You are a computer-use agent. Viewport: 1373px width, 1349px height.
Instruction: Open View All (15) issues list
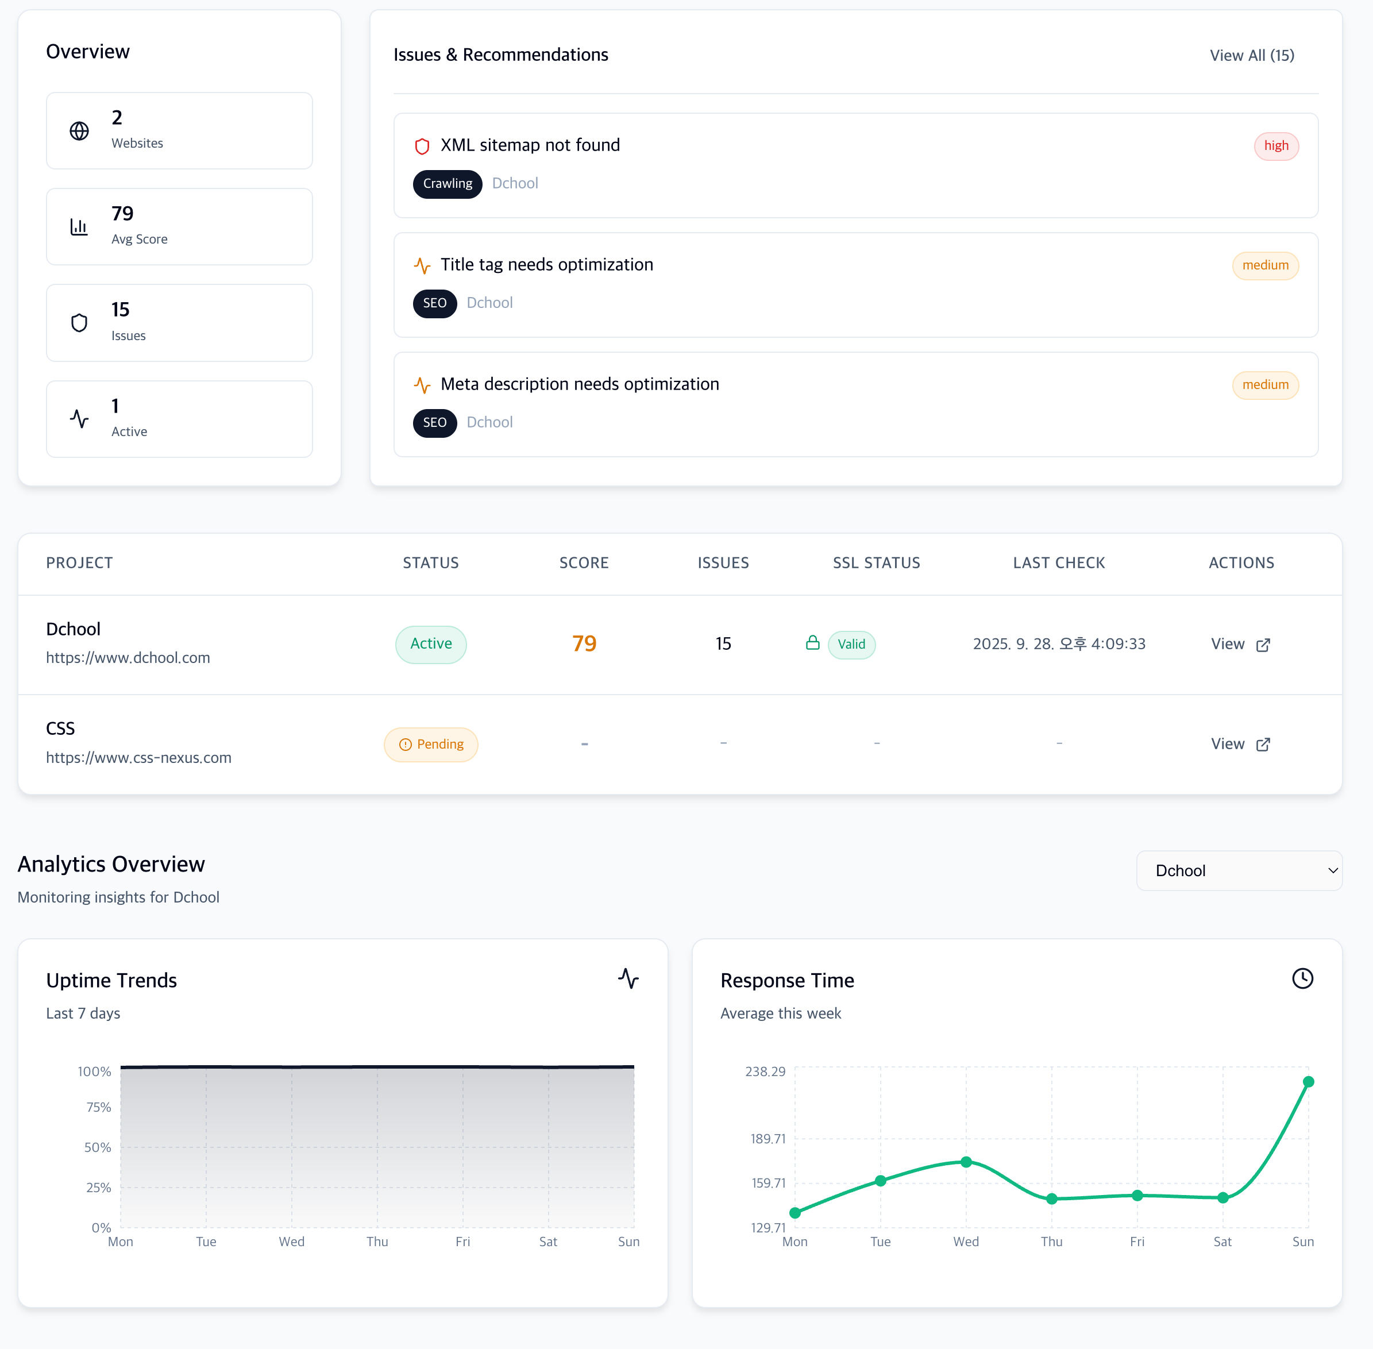1251,55
